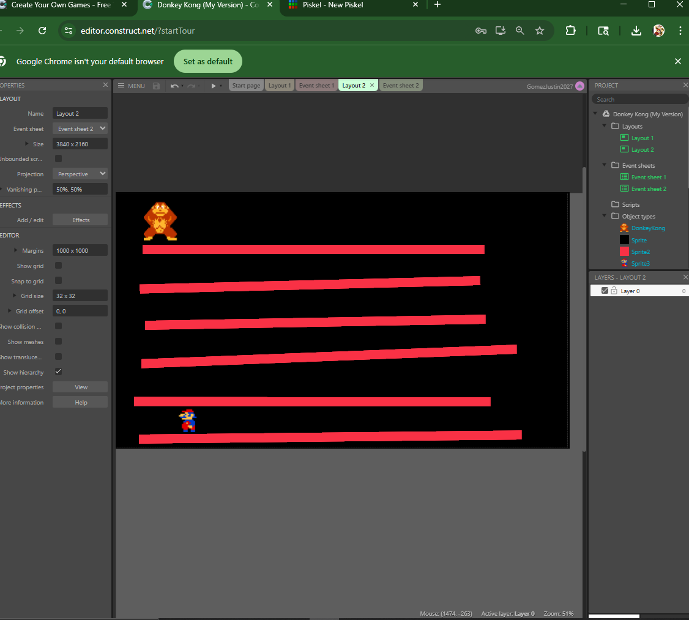
Task: Expand the Margins property
Action: (15, 250)
